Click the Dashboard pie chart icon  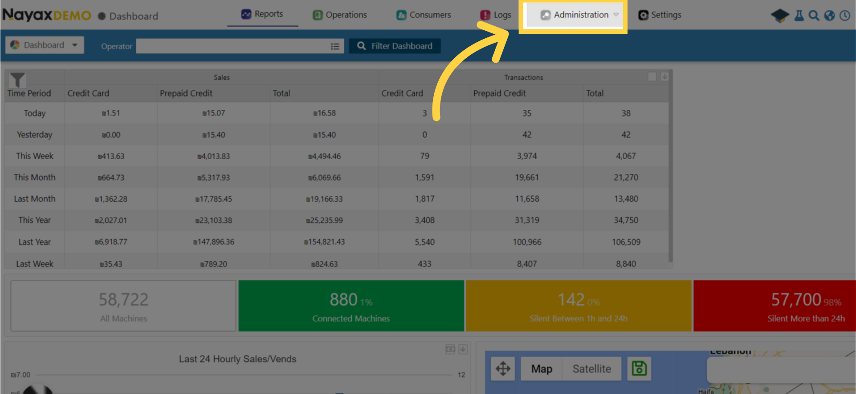(15, 45)
